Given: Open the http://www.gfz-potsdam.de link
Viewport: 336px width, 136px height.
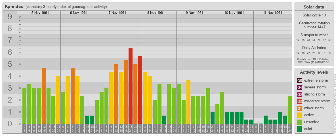Looking at the screenshot, I should (x=313, y=62).
